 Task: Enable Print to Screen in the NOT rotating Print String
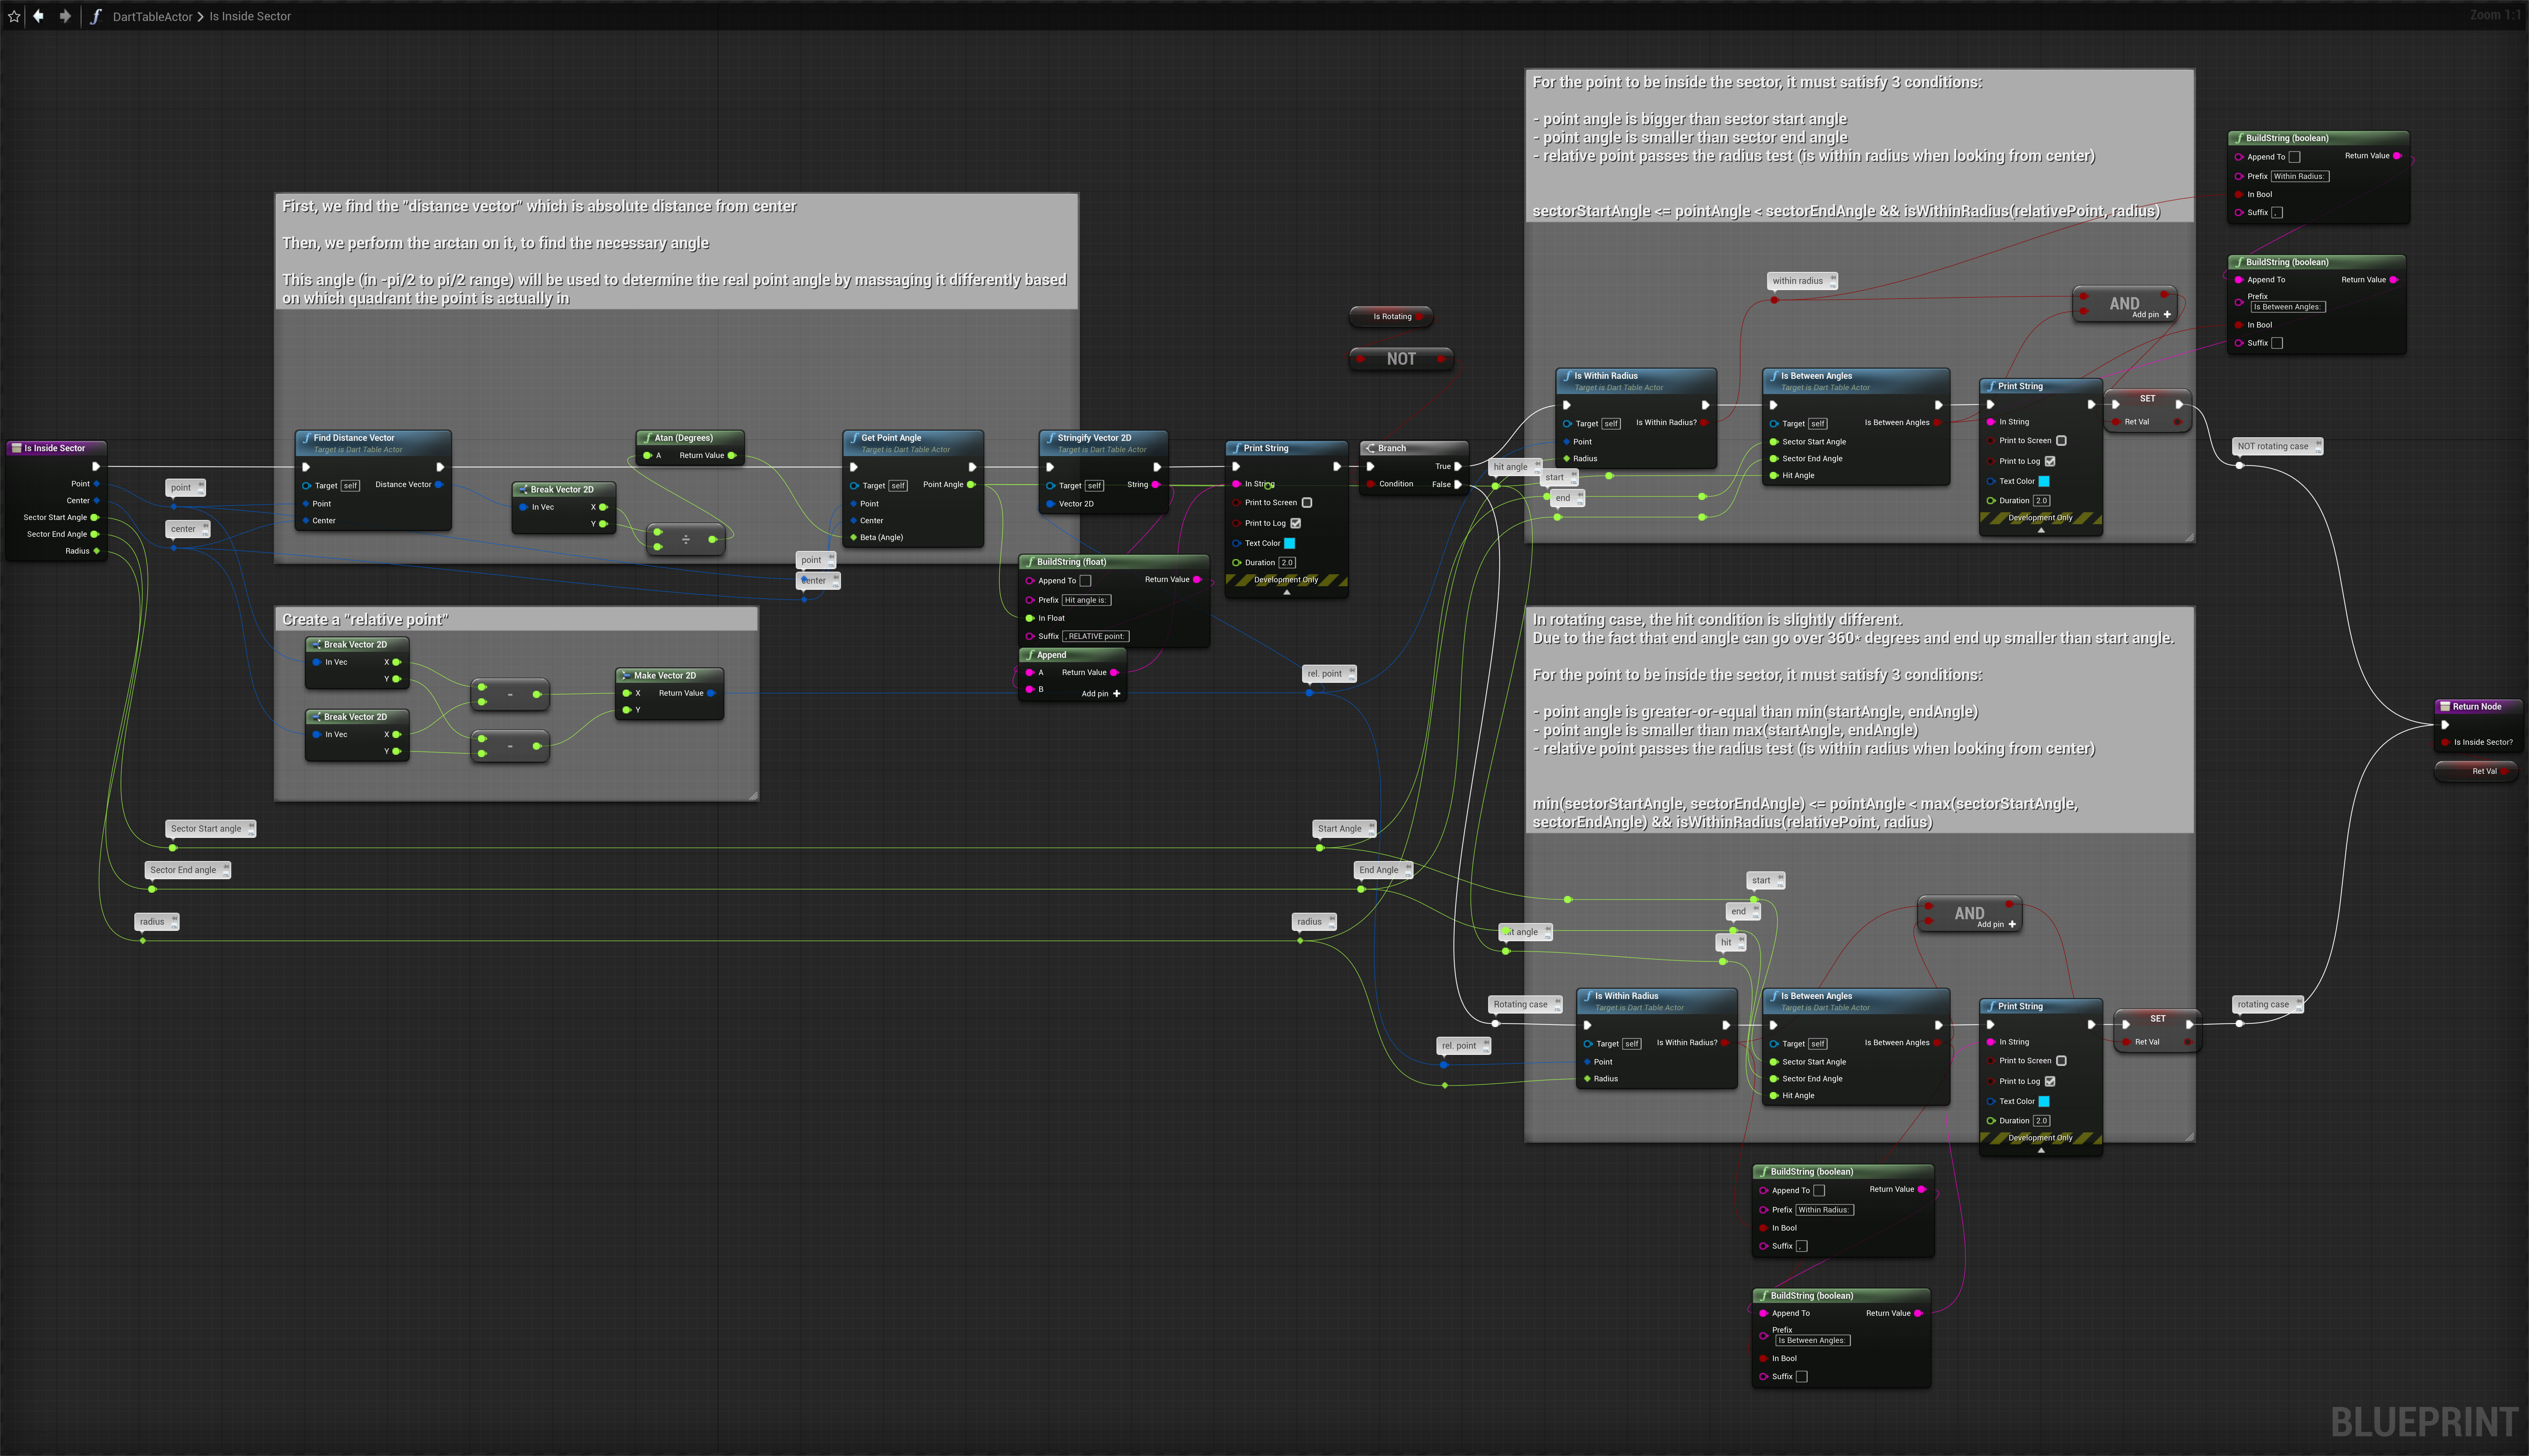(x=2061, y=441)
